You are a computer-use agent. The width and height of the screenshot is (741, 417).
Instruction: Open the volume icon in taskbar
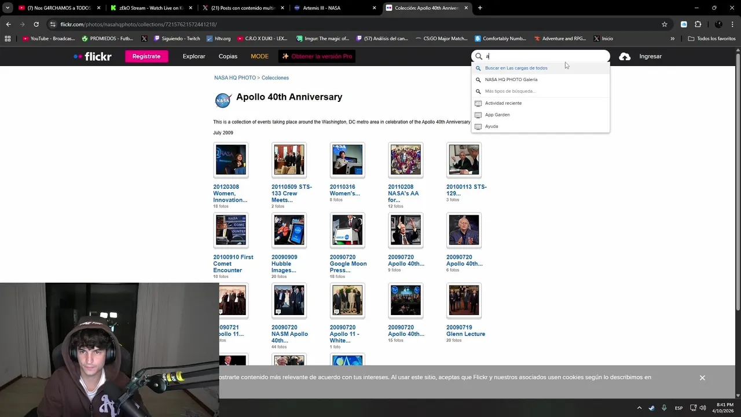703,408
